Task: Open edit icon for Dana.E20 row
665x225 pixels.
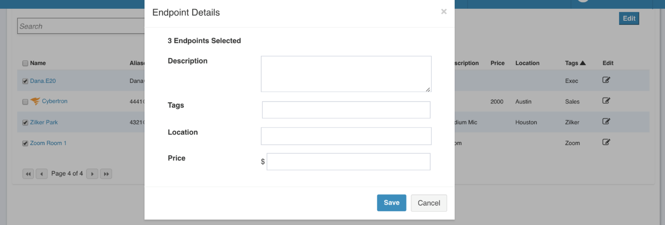Action: point(606,80)
